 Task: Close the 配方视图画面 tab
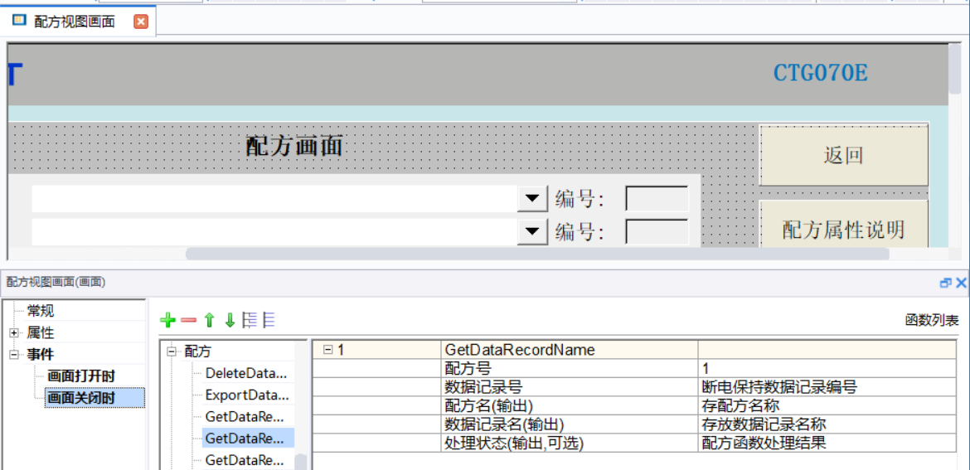[141, 22]
